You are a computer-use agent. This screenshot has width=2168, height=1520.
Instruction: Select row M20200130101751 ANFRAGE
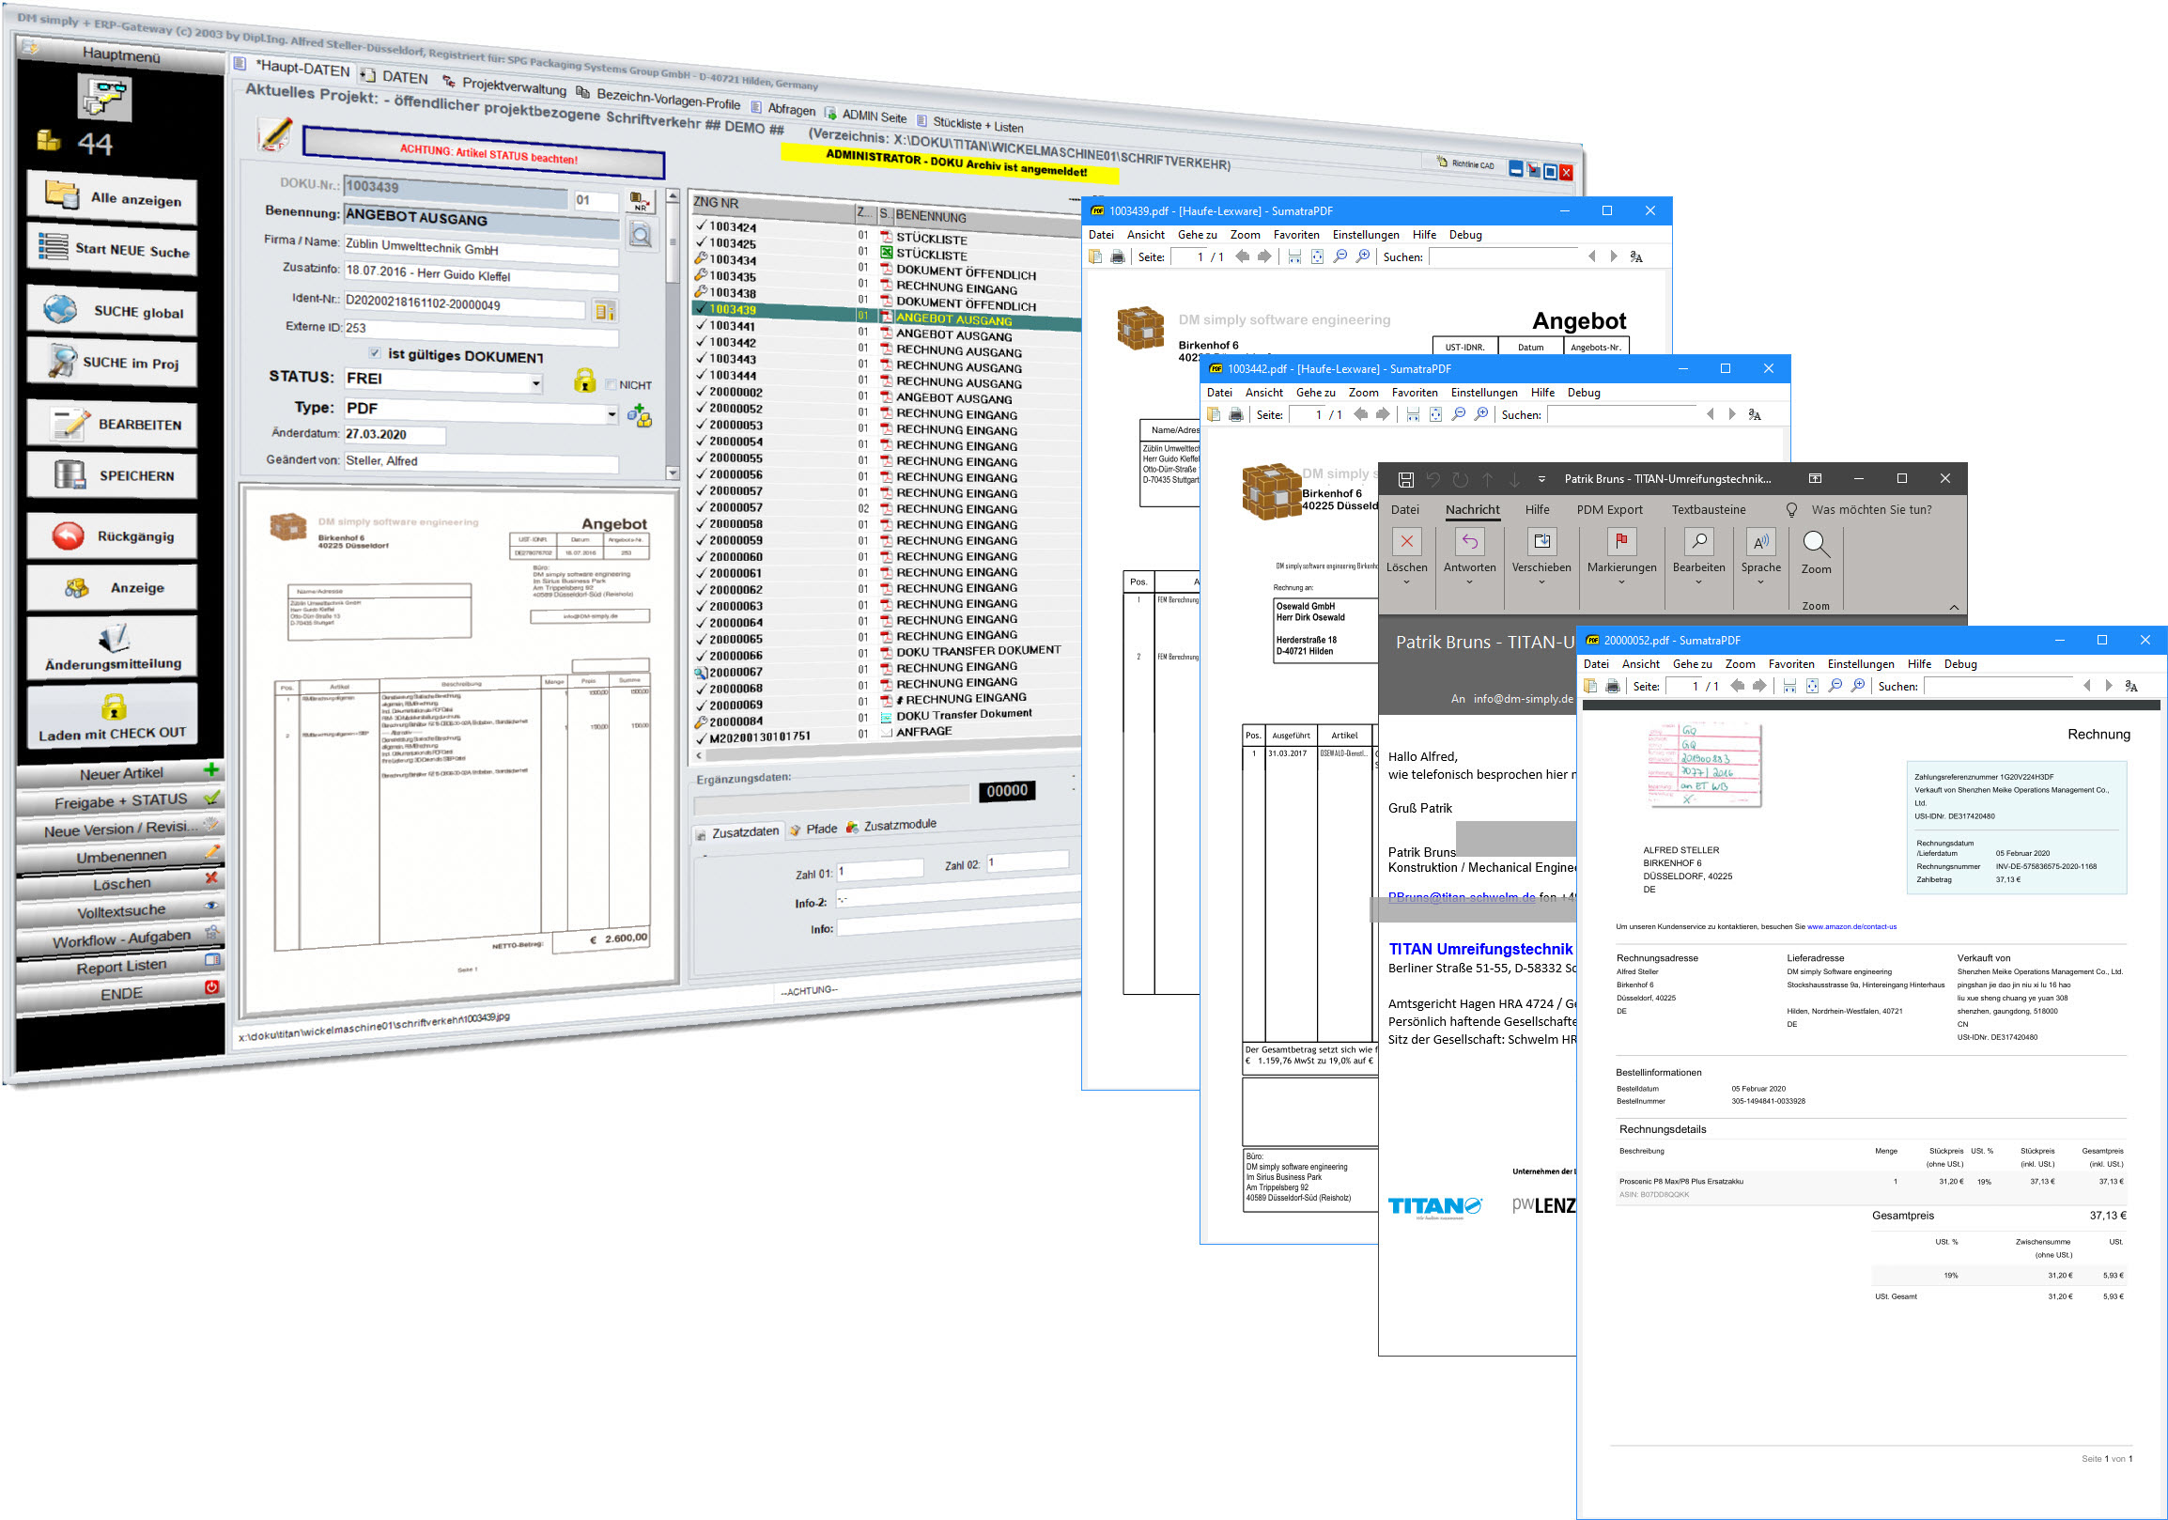(x=886, y=735)
